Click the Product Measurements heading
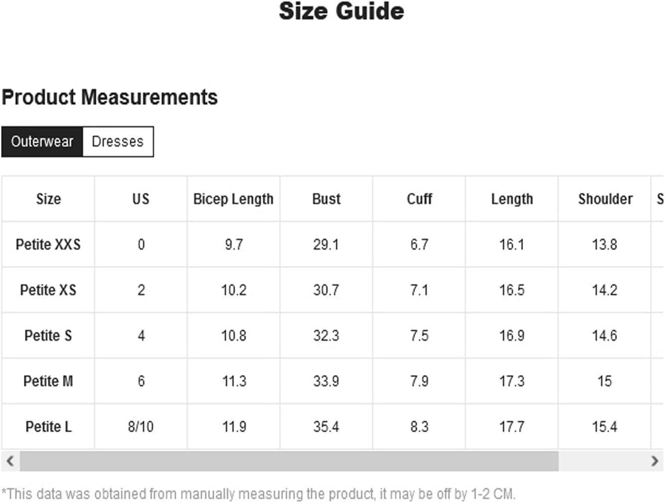The image size is (665, 503). coord(110,97)
